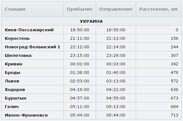Select the Коростень station name
This screenshot has width=183, height=121.
tap(17, 38)
